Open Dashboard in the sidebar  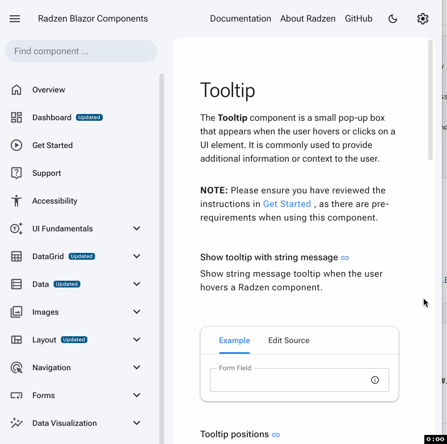coord(52,117)
